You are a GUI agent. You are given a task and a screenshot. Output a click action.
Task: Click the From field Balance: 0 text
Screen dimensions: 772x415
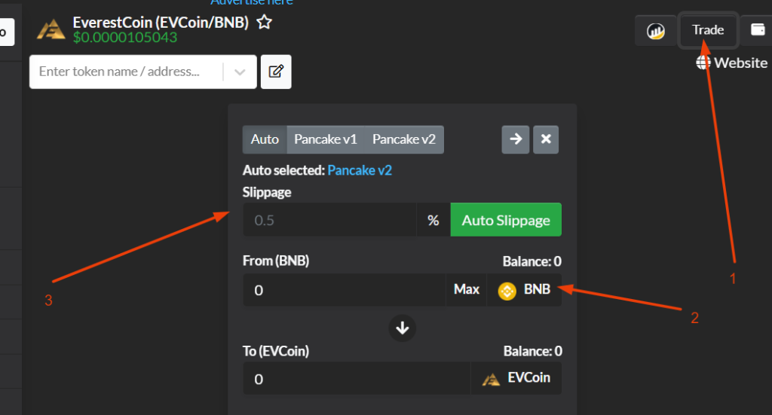click(x=532, y=261)
